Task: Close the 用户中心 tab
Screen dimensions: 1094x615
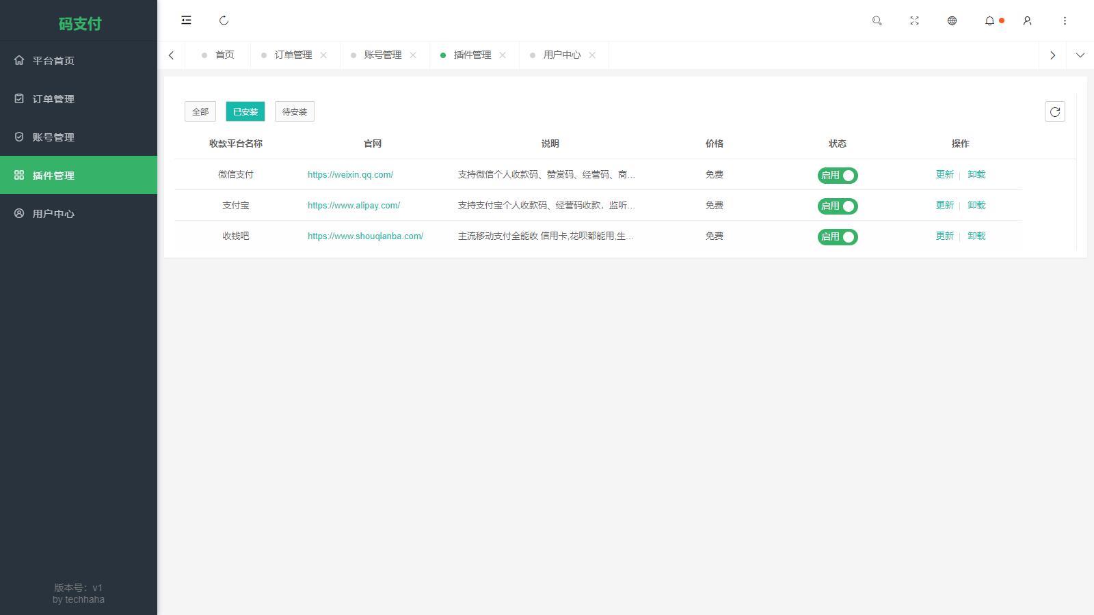Action: (x=592, y=55)
